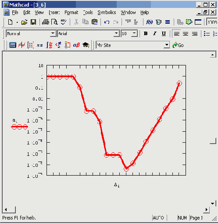Click the Print icon

46,22
